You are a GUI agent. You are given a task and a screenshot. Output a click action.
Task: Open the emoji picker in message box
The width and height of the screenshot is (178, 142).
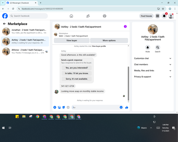pos(121,107)
